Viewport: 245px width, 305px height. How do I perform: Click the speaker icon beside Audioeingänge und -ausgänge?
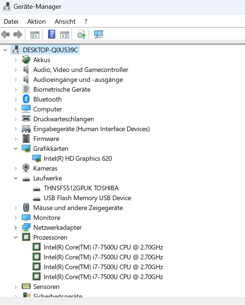click(26, 79)
